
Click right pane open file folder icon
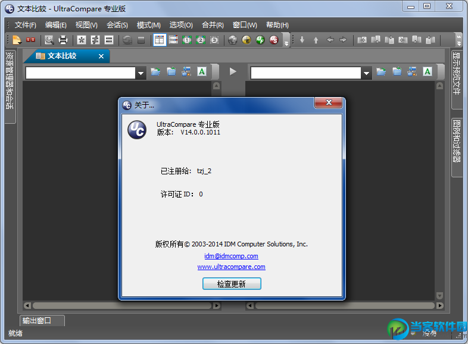[x=381, y=71]
